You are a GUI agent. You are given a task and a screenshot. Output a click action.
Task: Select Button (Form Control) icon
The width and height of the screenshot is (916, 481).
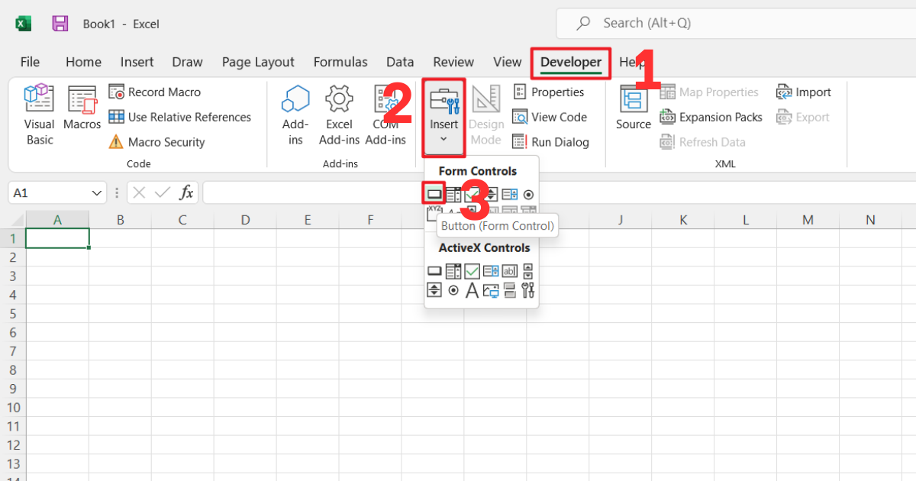434,195
